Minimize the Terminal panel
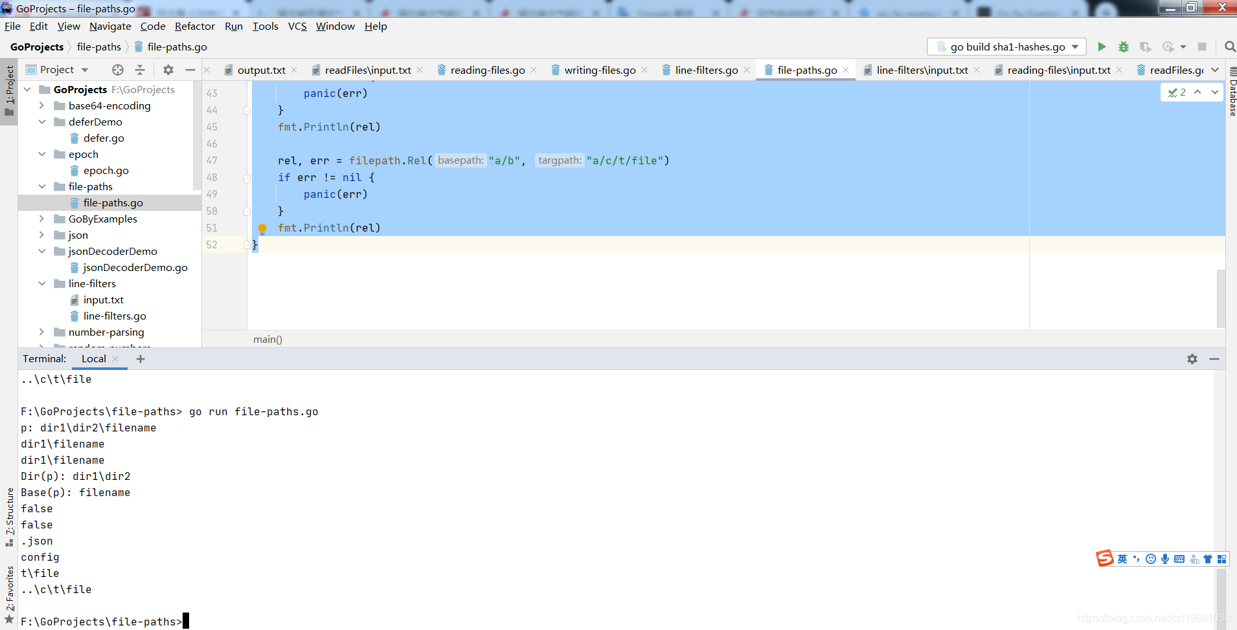The image size is (1237, 630). pyautogui.click(x=1214, y=359)
